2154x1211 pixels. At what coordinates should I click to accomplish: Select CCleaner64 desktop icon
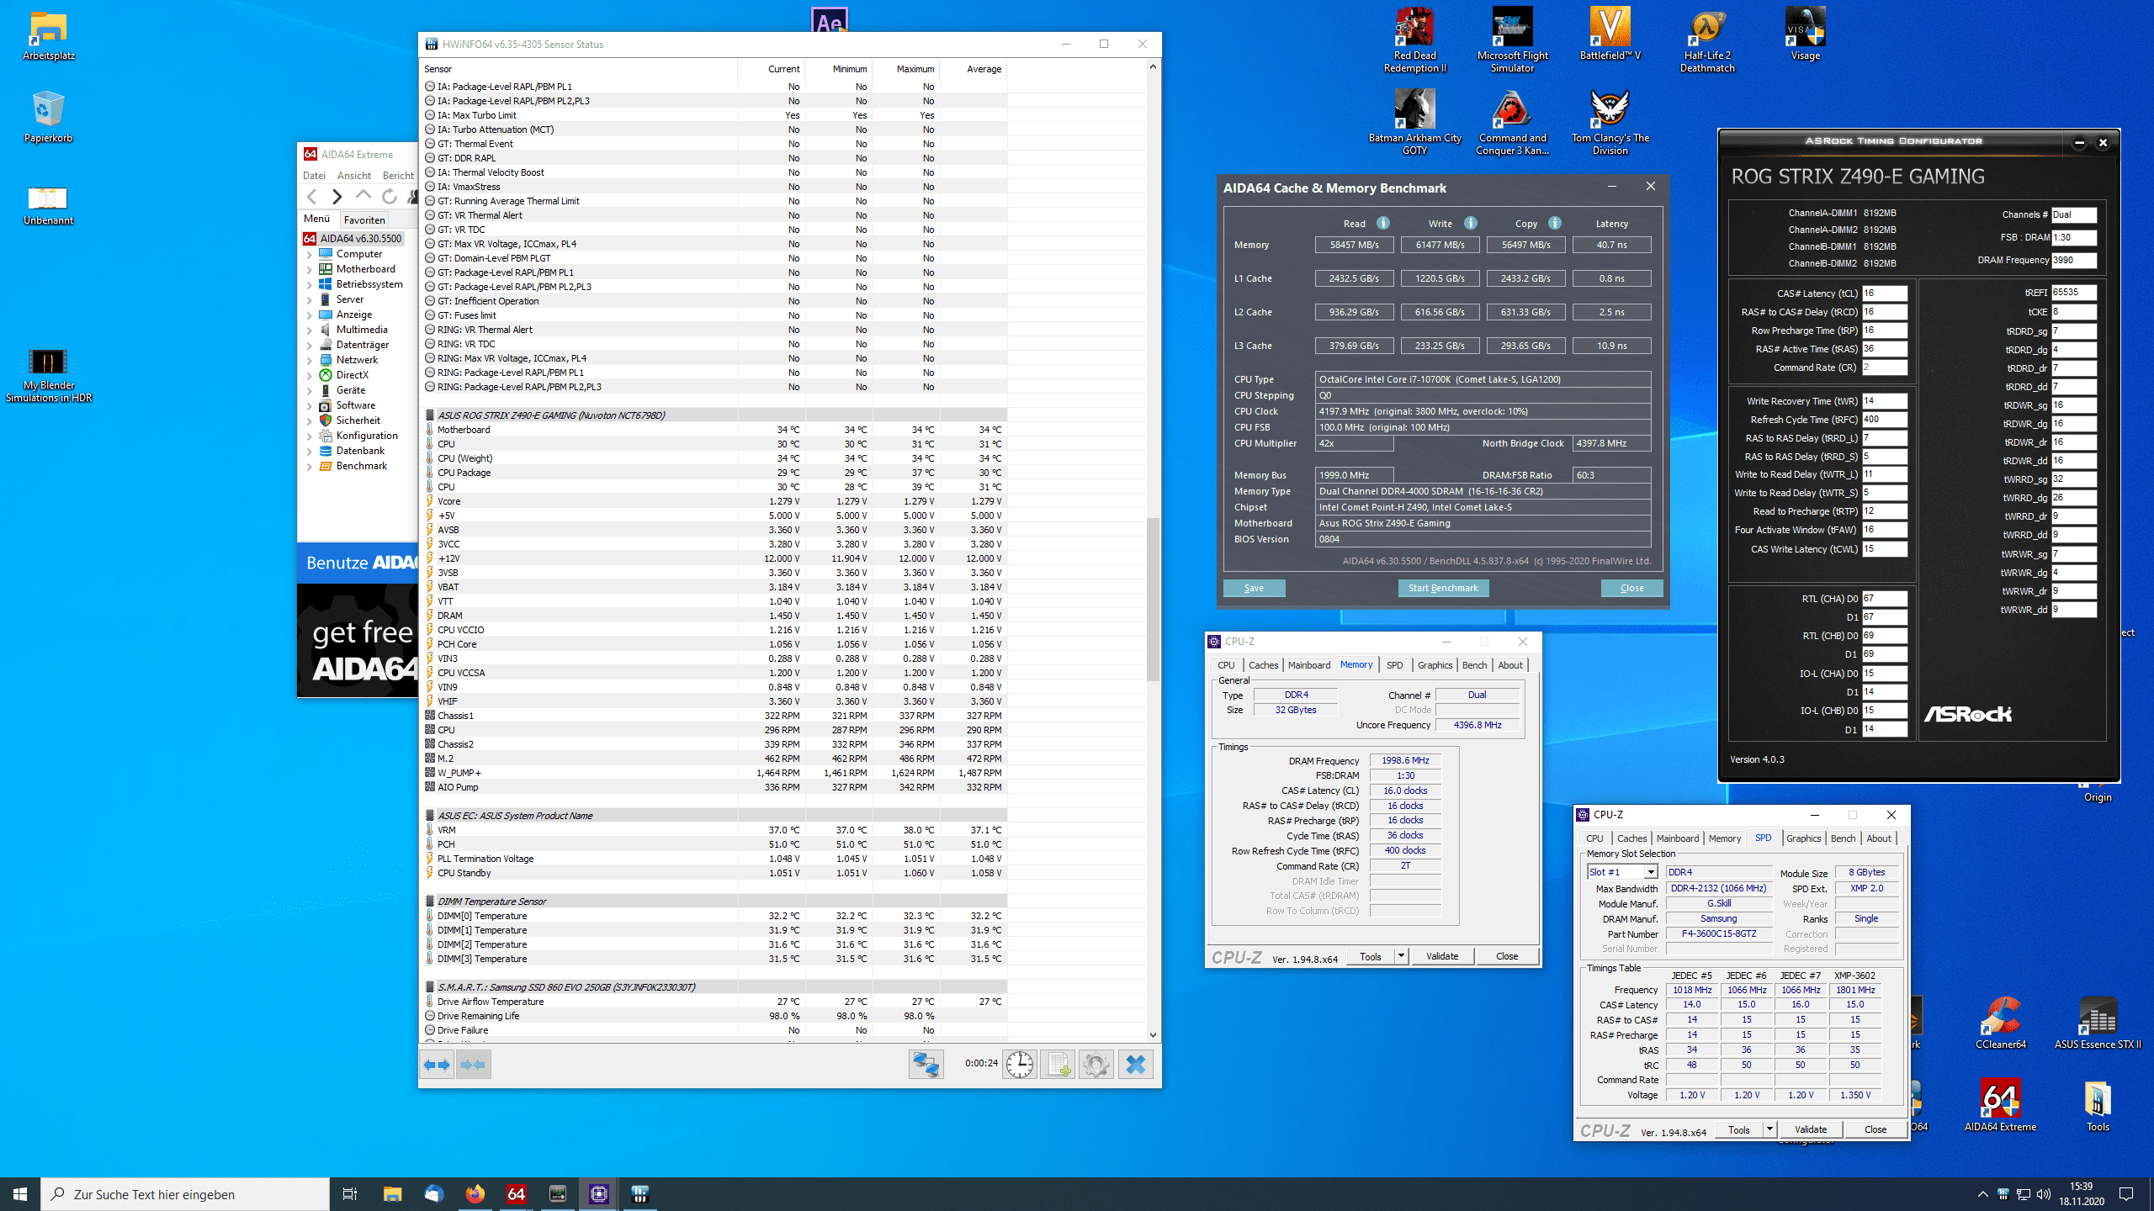[2001, 1023]
